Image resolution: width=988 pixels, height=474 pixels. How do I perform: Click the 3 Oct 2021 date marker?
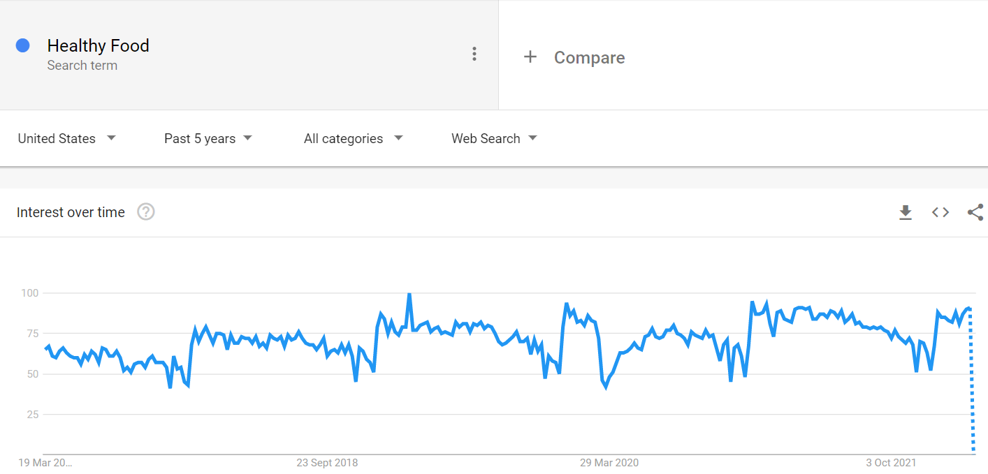tap(891, 462)
